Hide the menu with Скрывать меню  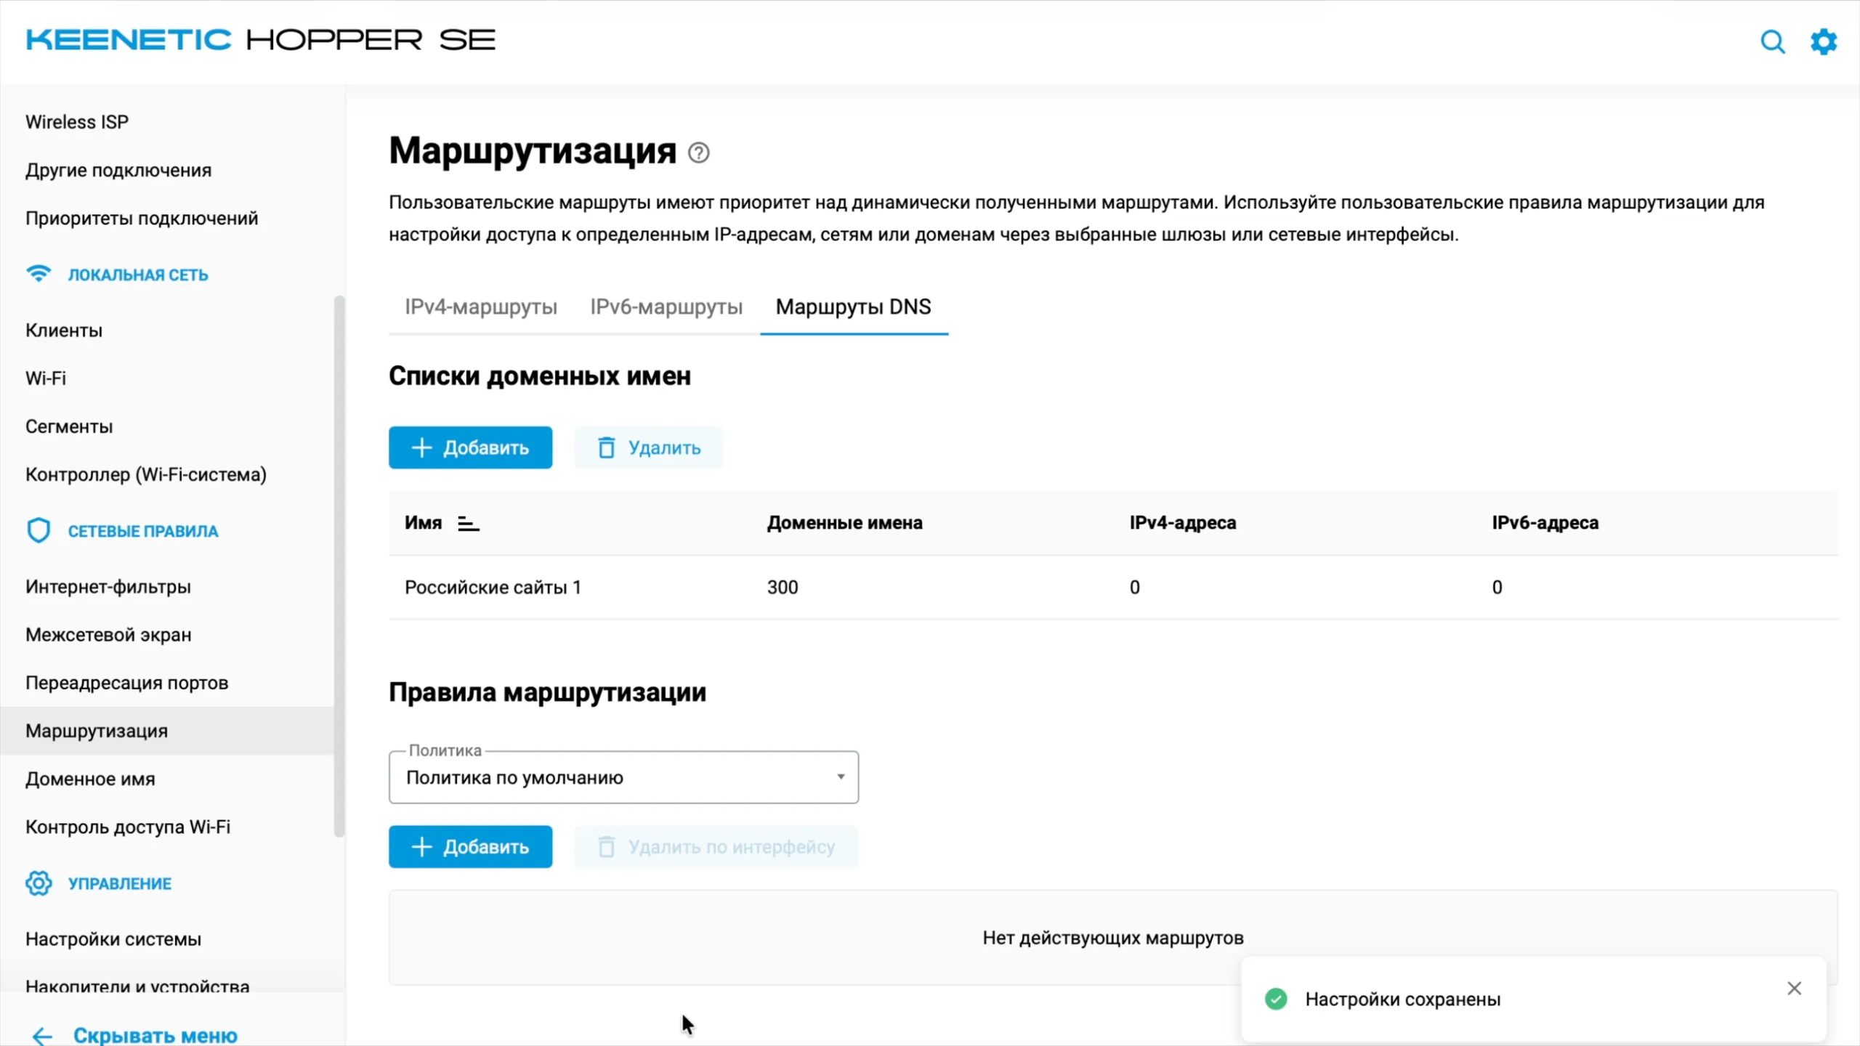134,1034
